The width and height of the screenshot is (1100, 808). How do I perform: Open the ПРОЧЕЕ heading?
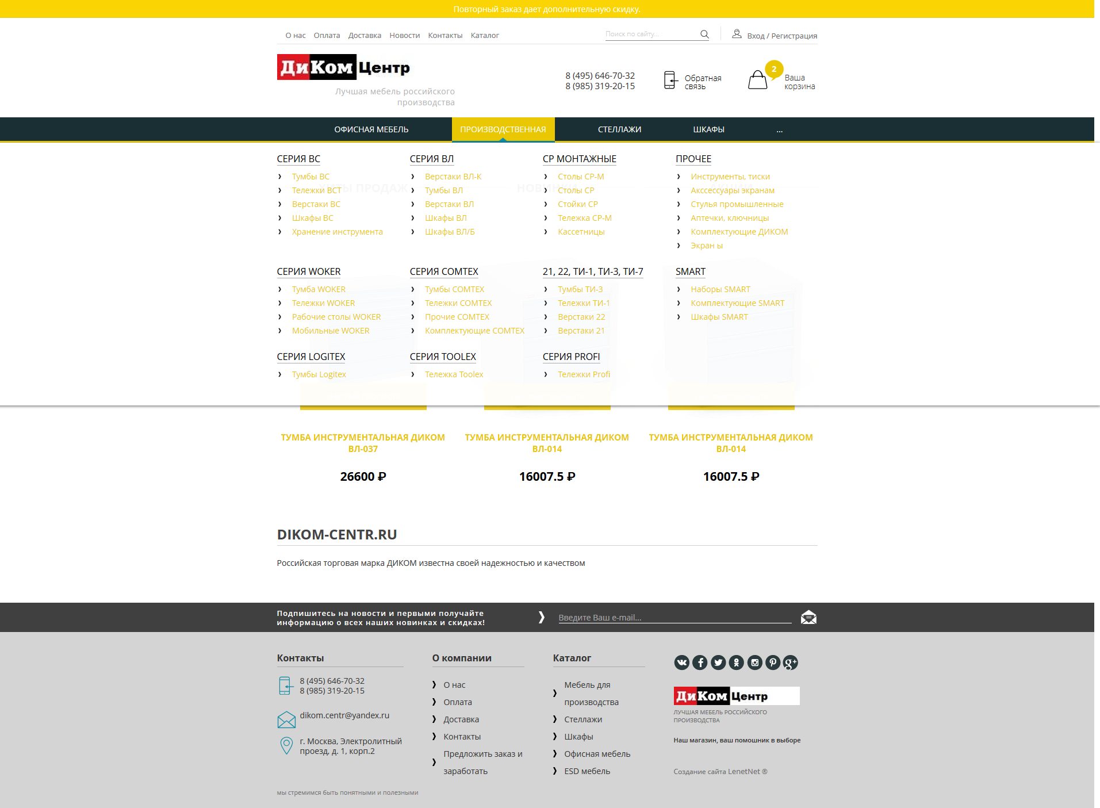[x=693, y=159]
